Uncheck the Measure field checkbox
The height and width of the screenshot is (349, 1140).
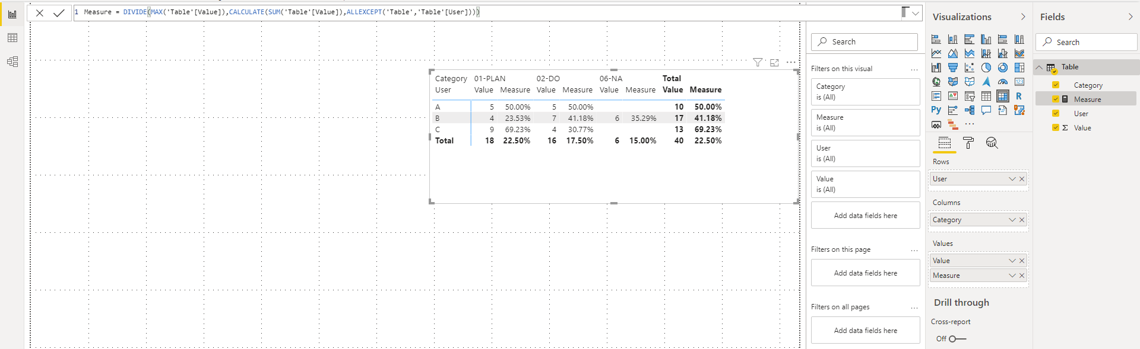tap(1056, 100)
